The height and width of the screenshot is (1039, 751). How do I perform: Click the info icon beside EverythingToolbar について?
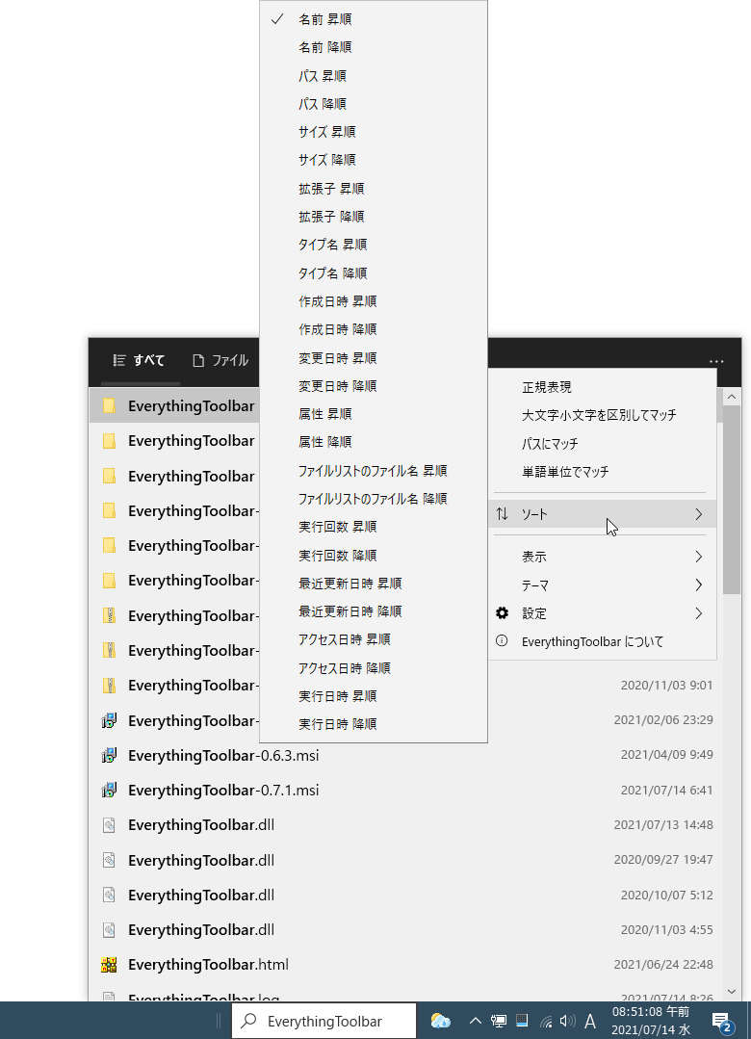click(502, 640)
